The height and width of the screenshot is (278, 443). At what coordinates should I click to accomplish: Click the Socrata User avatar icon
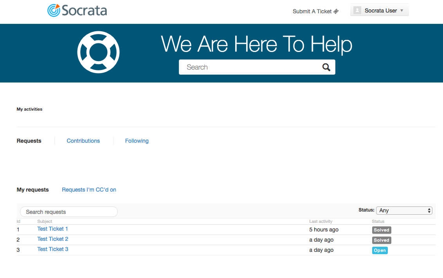click(x=357, y=11)
